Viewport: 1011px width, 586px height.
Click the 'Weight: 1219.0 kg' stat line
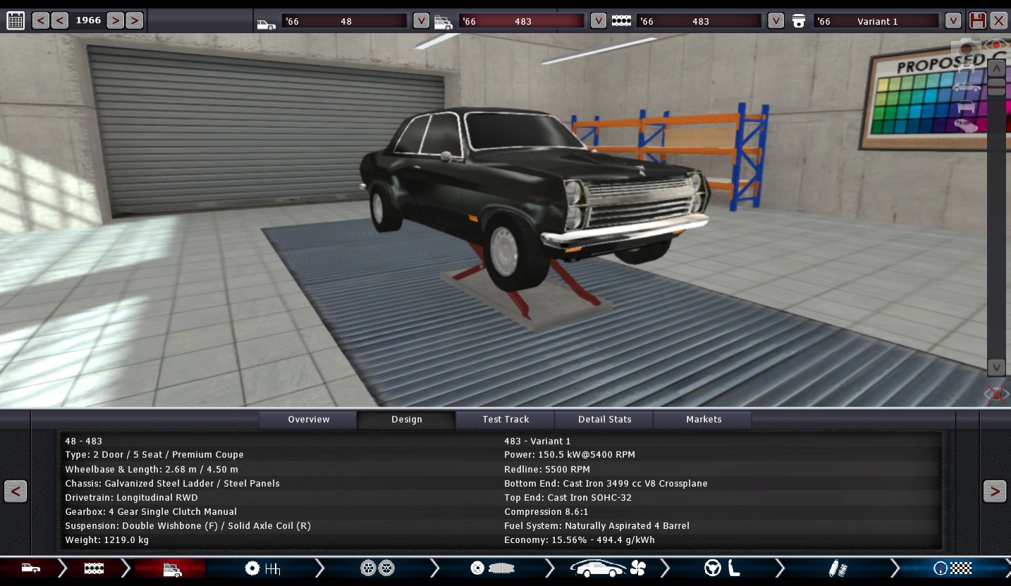(x=106, y=540)
